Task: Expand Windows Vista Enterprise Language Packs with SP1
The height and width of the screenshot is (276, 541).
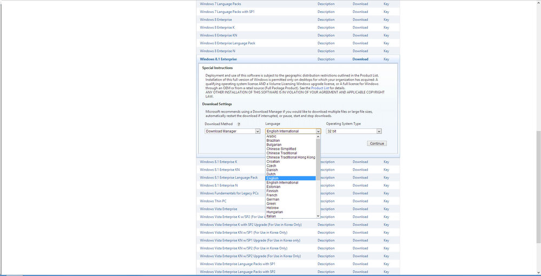Action: click(237, 264)
